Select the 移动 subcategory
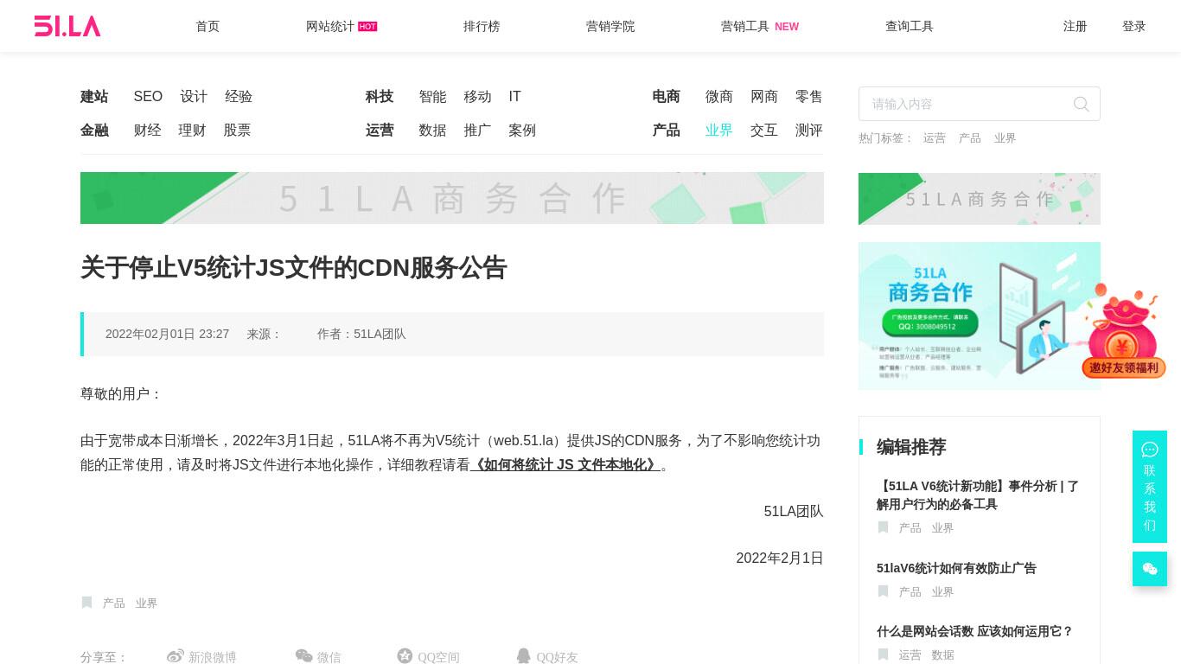The image size is (1181, 664). pyautogui.click(x=477, y=97)
